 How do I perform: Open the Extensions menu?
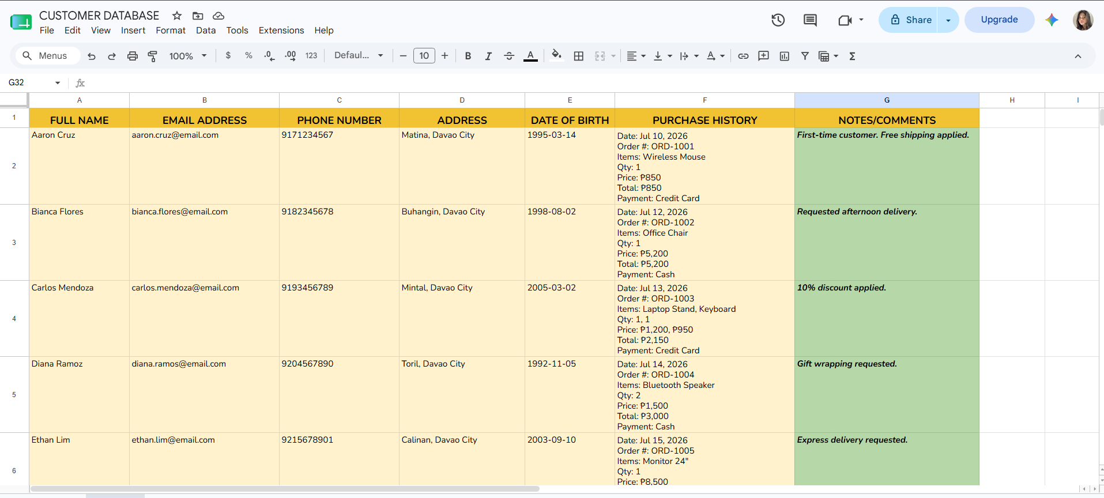pos(281,31)
